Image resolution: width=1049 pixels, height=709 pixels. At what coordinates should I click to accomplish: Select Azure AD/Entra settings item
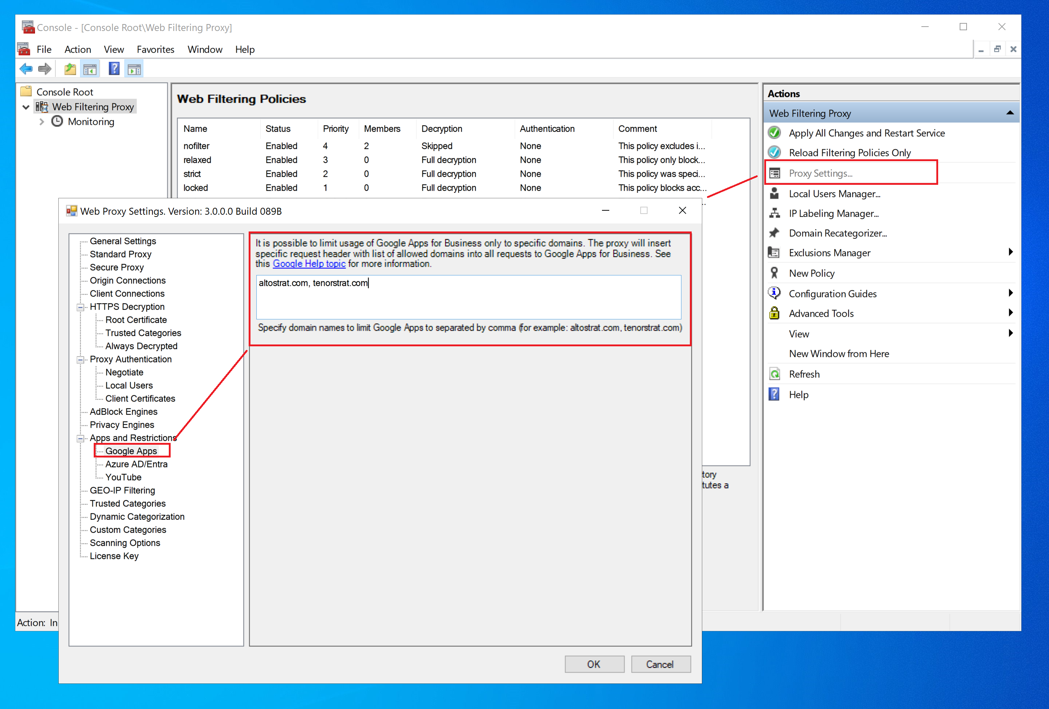[x=136, y=464]
